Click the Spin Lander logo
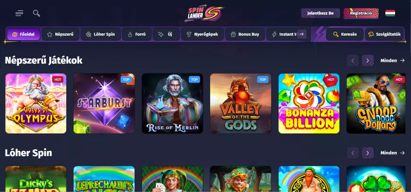411x192 pixels. tap(204, 13)
